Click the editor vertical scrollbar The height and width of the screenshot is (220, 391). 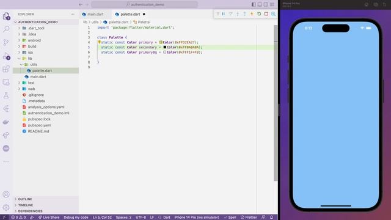[276, 103]
